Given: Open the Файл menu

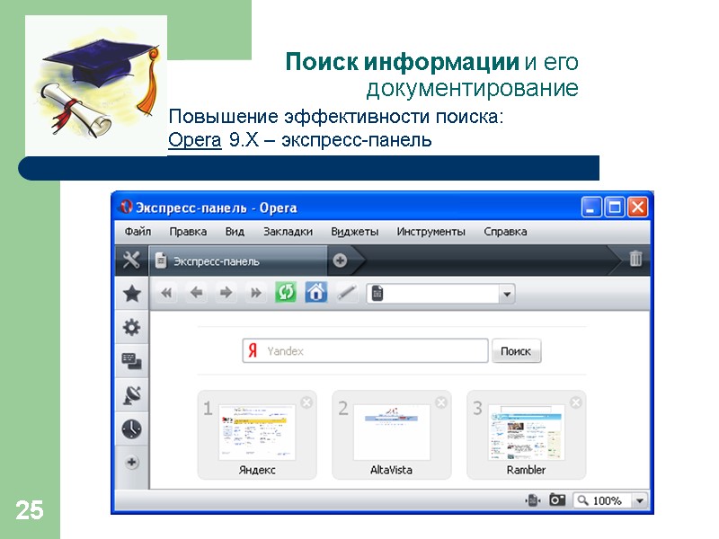Looking at the screenshot, I should (x=138, y=232).
